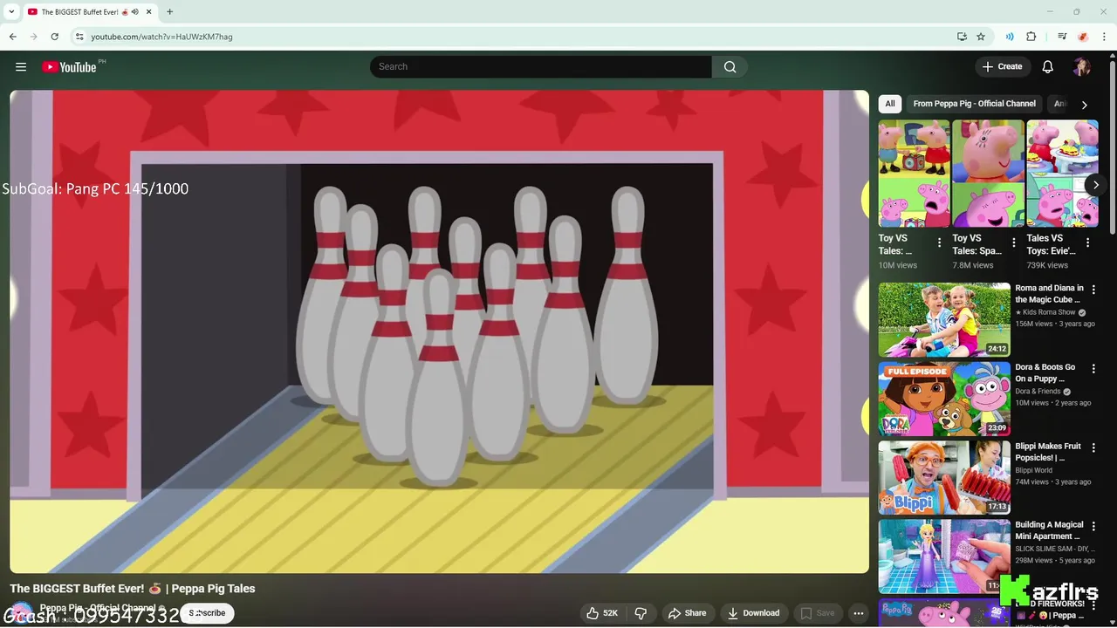1117x628 pixels.
Task: Open options for Blippi Fruit Popsicles video
Action: 1093,447
